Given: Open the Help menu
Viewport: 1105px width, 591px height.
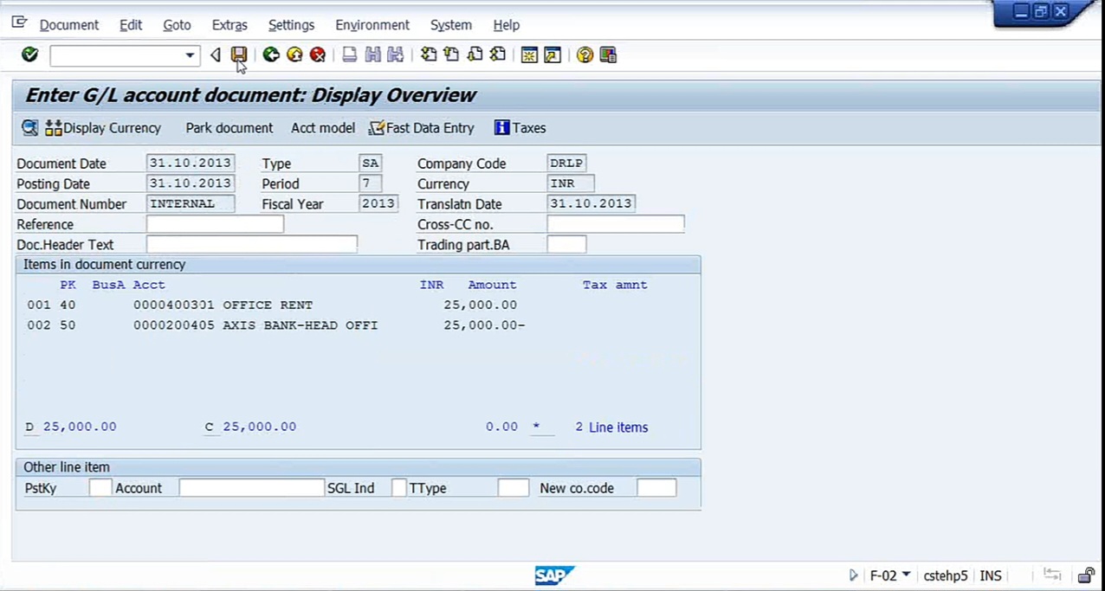Looking at the screenshot, I should click(507, 25).
